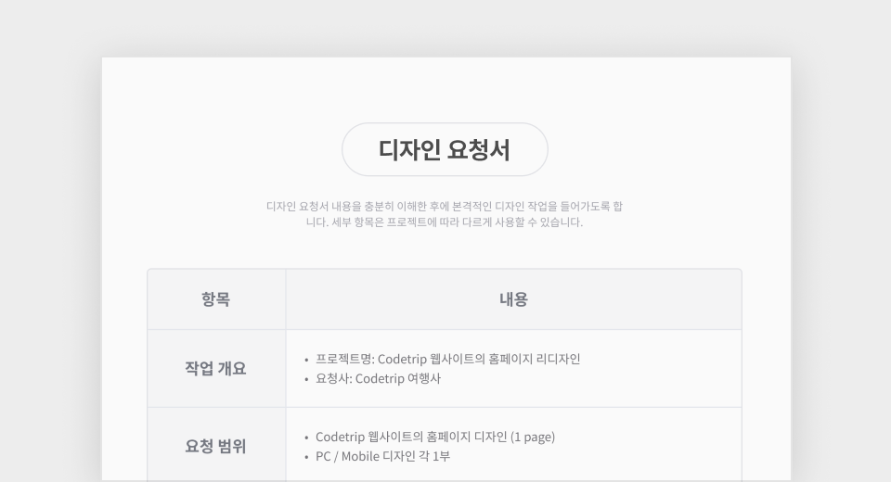Click the PC text in the scope list
Image resolution: width=891 pixels, height=482 pixels.
324,456
